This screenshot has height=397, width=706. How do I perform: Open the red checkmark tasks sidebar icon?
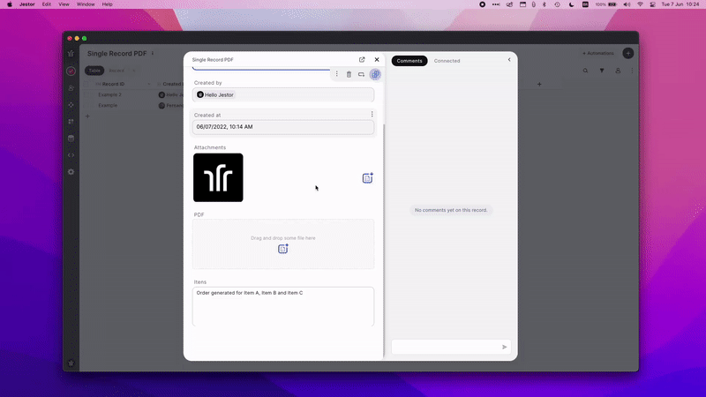click(71, 71)
